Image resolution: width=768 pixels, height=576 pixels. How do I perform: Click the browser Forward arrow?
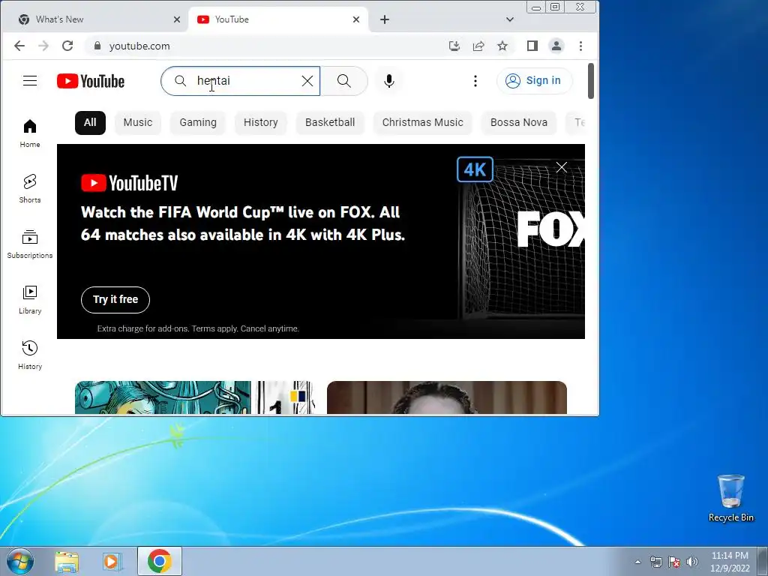click(43, 46)
